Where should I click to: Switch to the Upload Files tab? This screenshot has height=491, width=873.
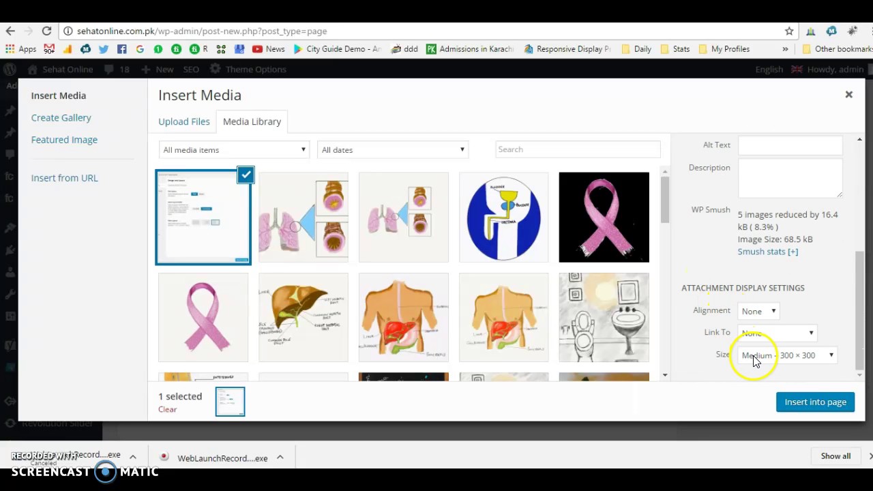pos(183,121)
